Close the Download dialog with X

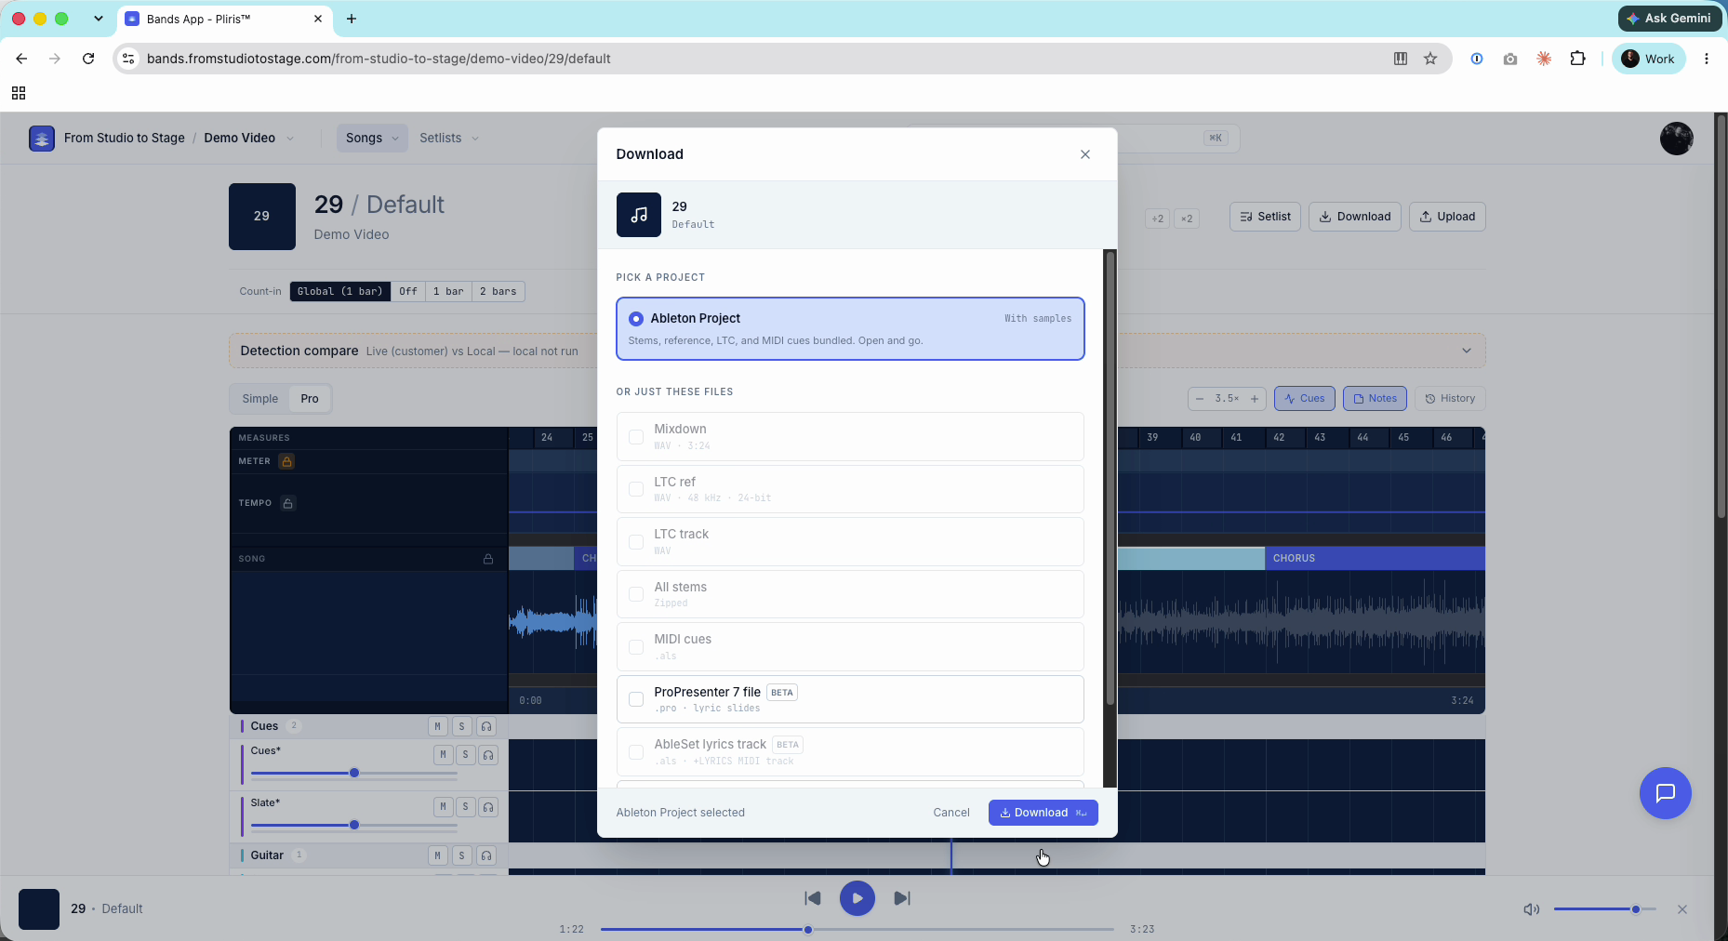[x=1084, y=154]
